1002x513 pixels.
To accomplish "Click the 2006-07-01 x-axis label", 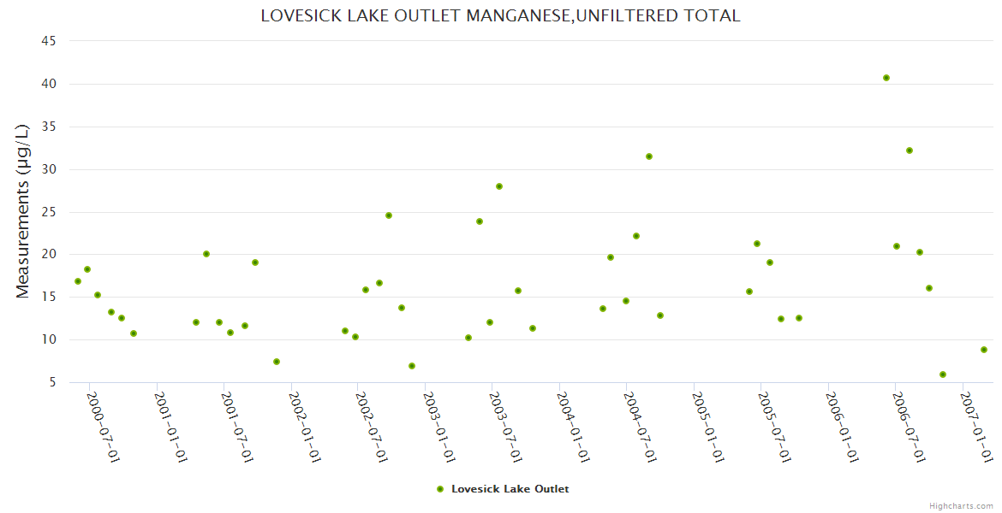I will pyautogui.click(x=909, y=427).
